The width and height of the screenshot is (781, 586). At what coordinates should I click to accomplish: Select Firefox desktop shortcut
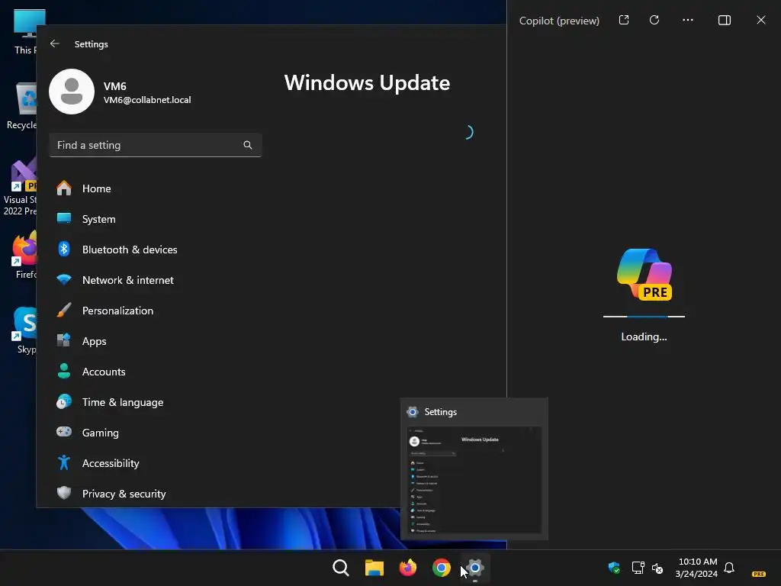coord(25,255)
